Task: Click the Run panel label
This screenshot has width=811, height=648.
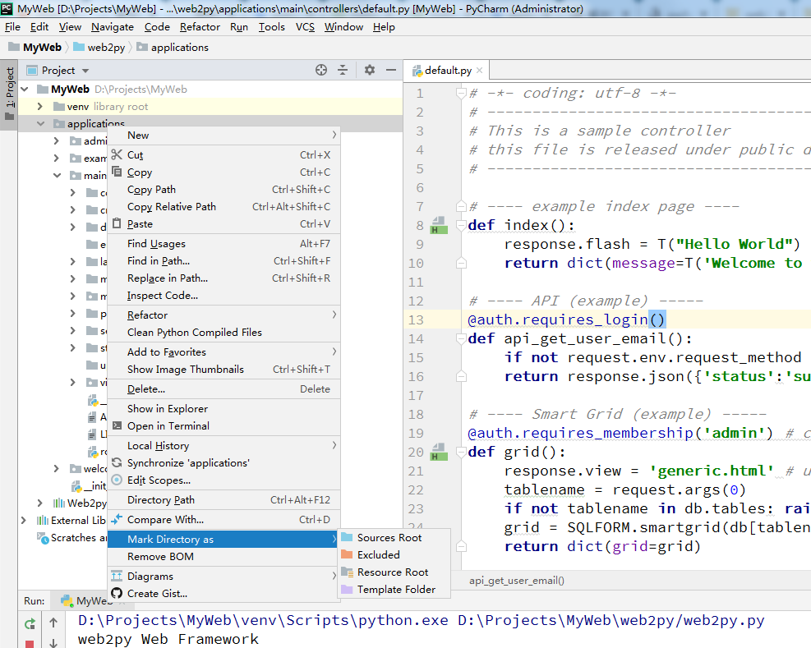Action: pos(35,601)
